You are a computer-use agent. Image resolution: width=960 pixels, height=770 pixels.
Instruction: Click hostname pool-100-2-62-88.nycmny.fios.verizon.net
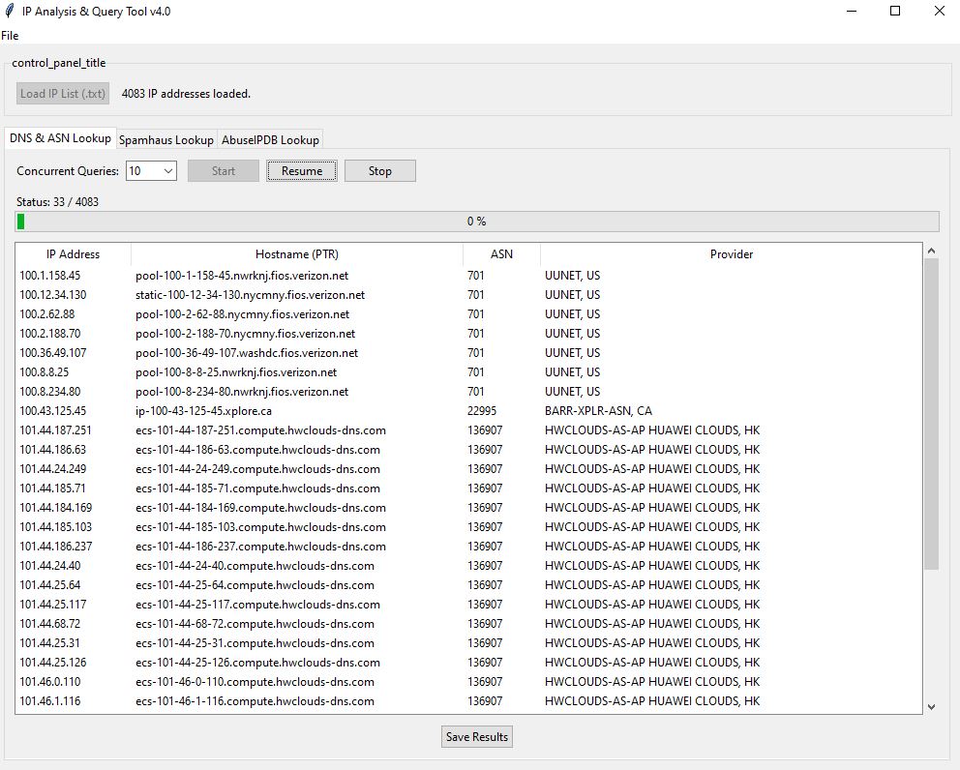pos(243,314)
